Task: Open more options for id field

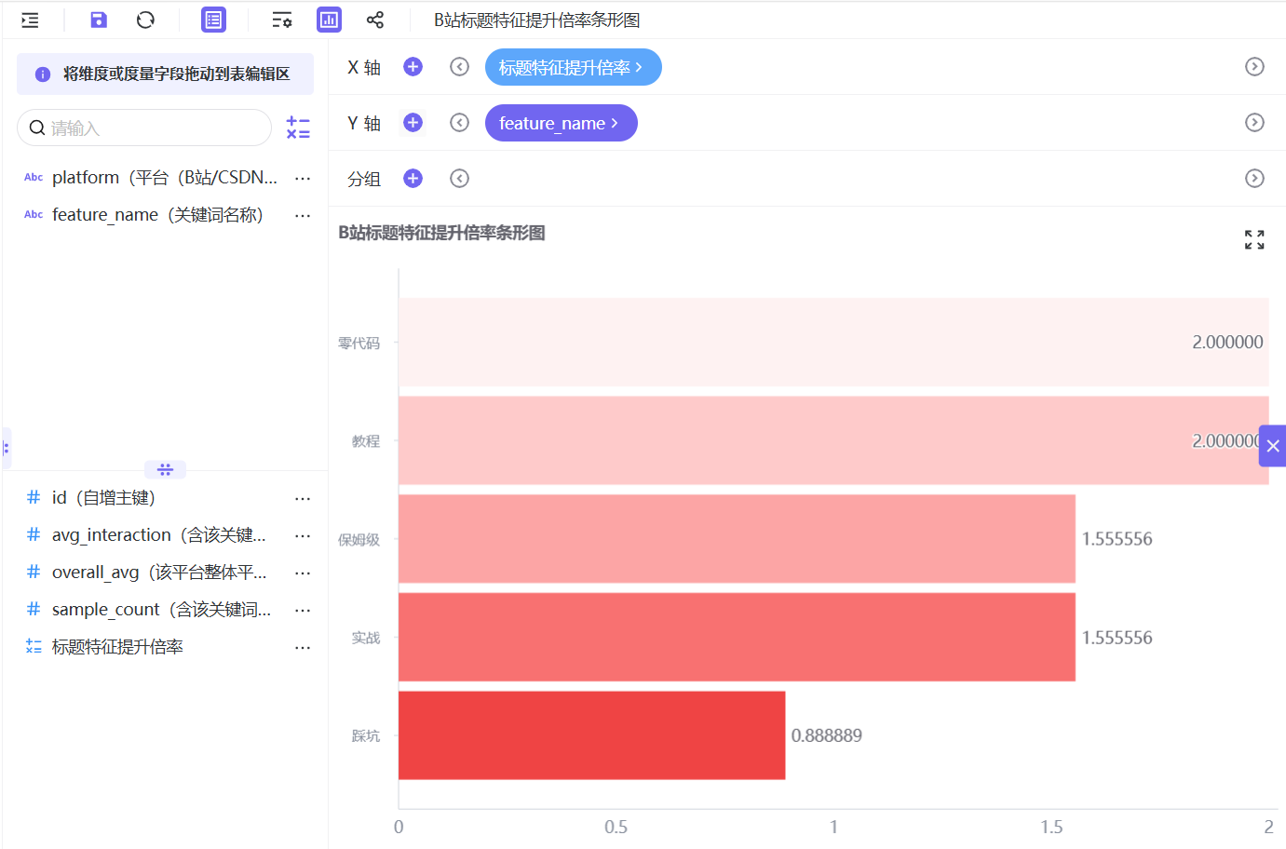Action: click(x=303, y=498)
